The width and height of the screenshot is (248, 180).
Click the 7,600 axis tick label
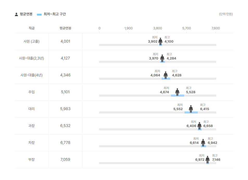pyautogui.click(x=215, y=28)
